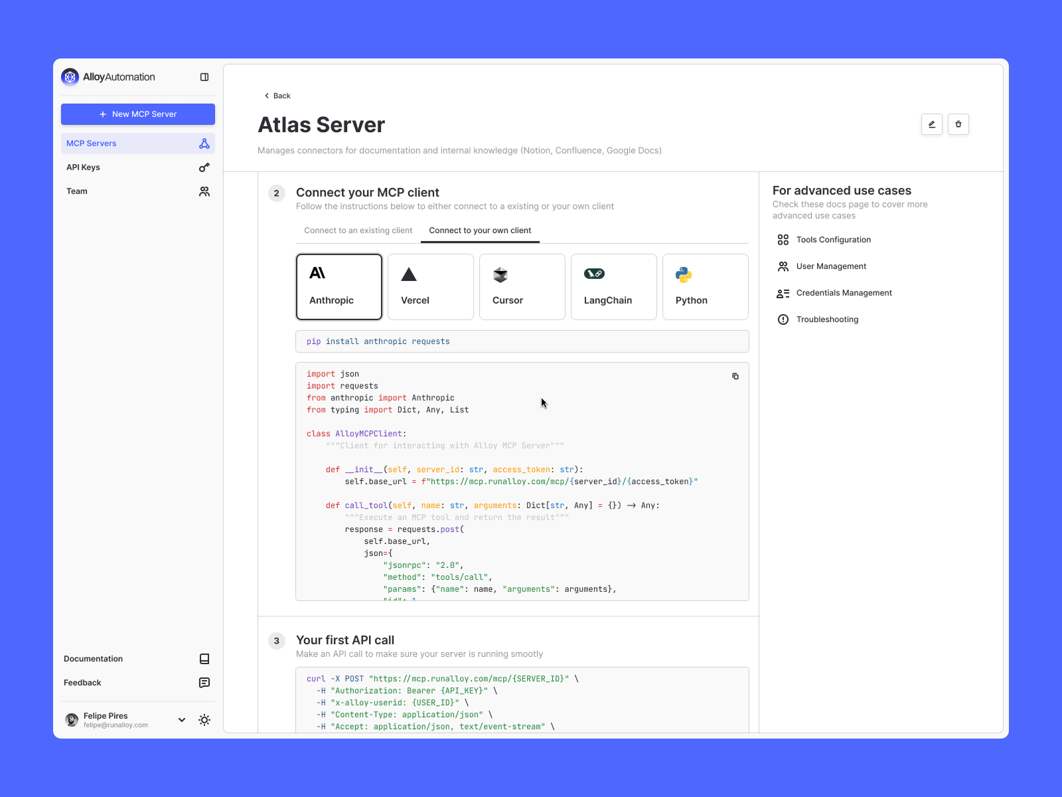Open Feedback link in sidebar
This screenshot has width=1062, height=797.
click(x=138, y=683)
